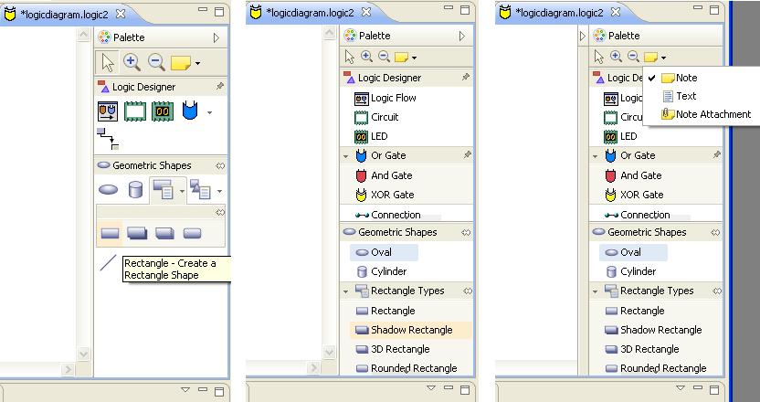
Task: Select the logicdiagram.logic2 tab above the open Note menu
Action: click(559, 12)
